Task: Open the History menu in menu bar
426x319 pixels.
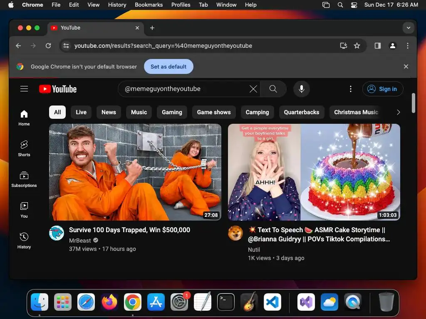Action: (117, 5)
